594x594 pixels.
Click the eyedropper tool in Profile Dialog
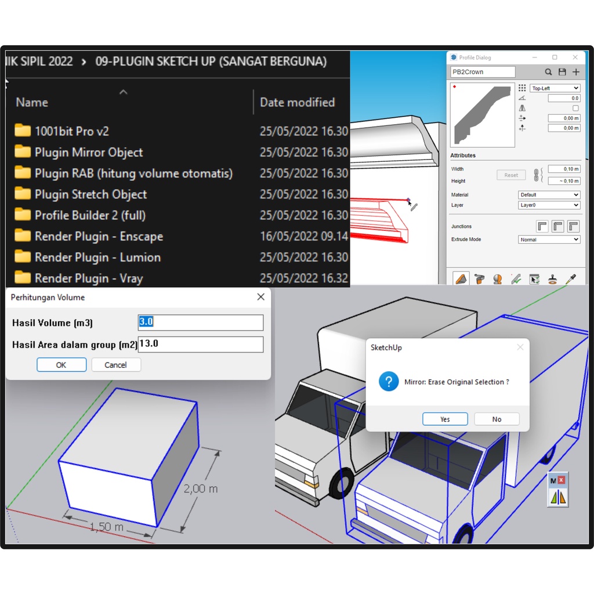pos(570,279)
